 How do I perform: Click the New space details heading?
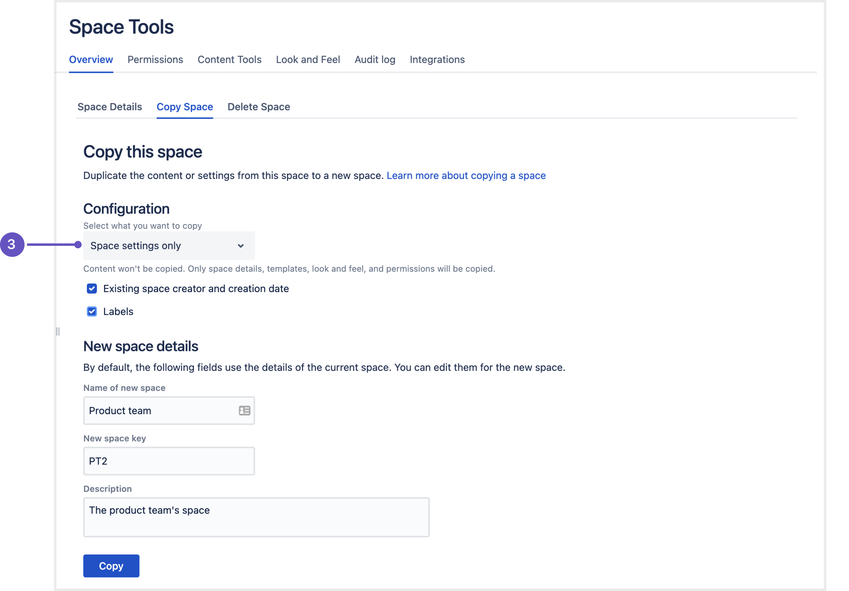click(141, 346)
